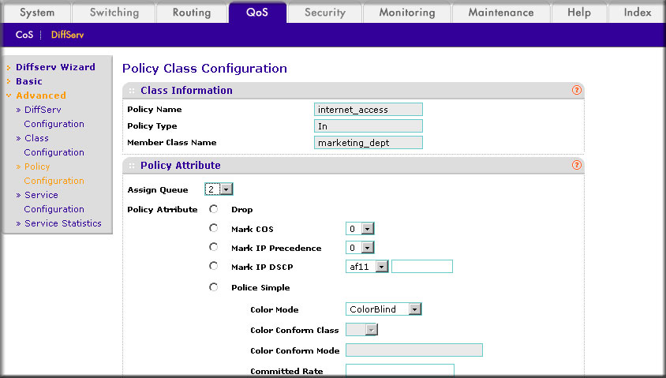Expand the Color Mode ColorBlind dropdown
This screenshot has width=666, height=378.
pos(384,309)
